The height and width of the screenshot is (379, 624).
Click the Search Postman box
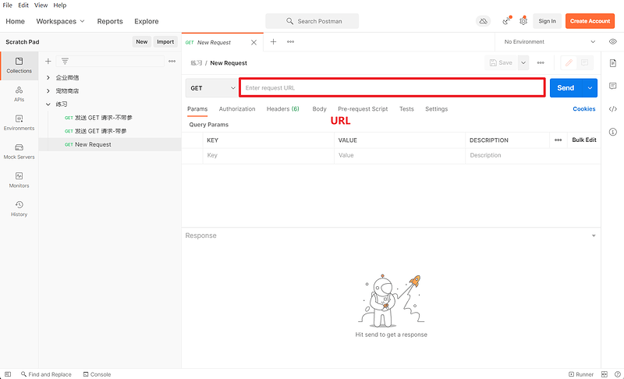[x=312, y=21]
